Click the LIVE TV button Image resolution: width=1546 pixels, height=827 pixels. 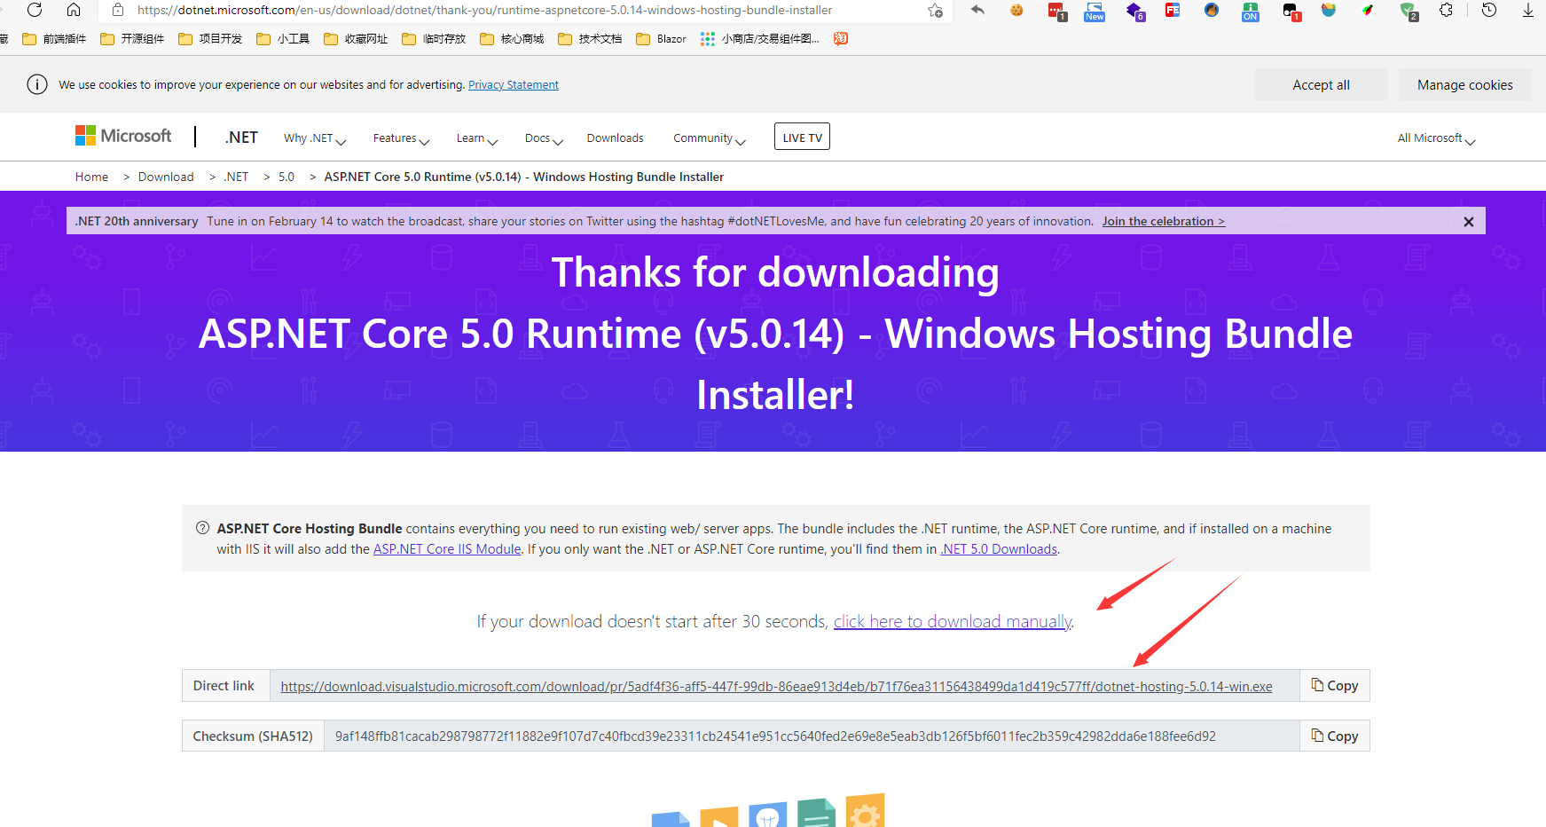pos(802,137)
